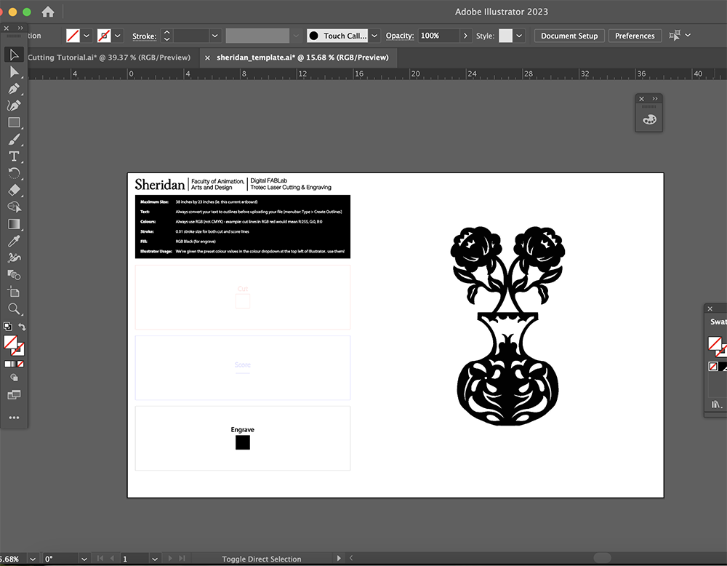Open the Edit Toolbar options via the ellipsis
The height and width of the screenshot is (566, 727).
click(13, 417)
